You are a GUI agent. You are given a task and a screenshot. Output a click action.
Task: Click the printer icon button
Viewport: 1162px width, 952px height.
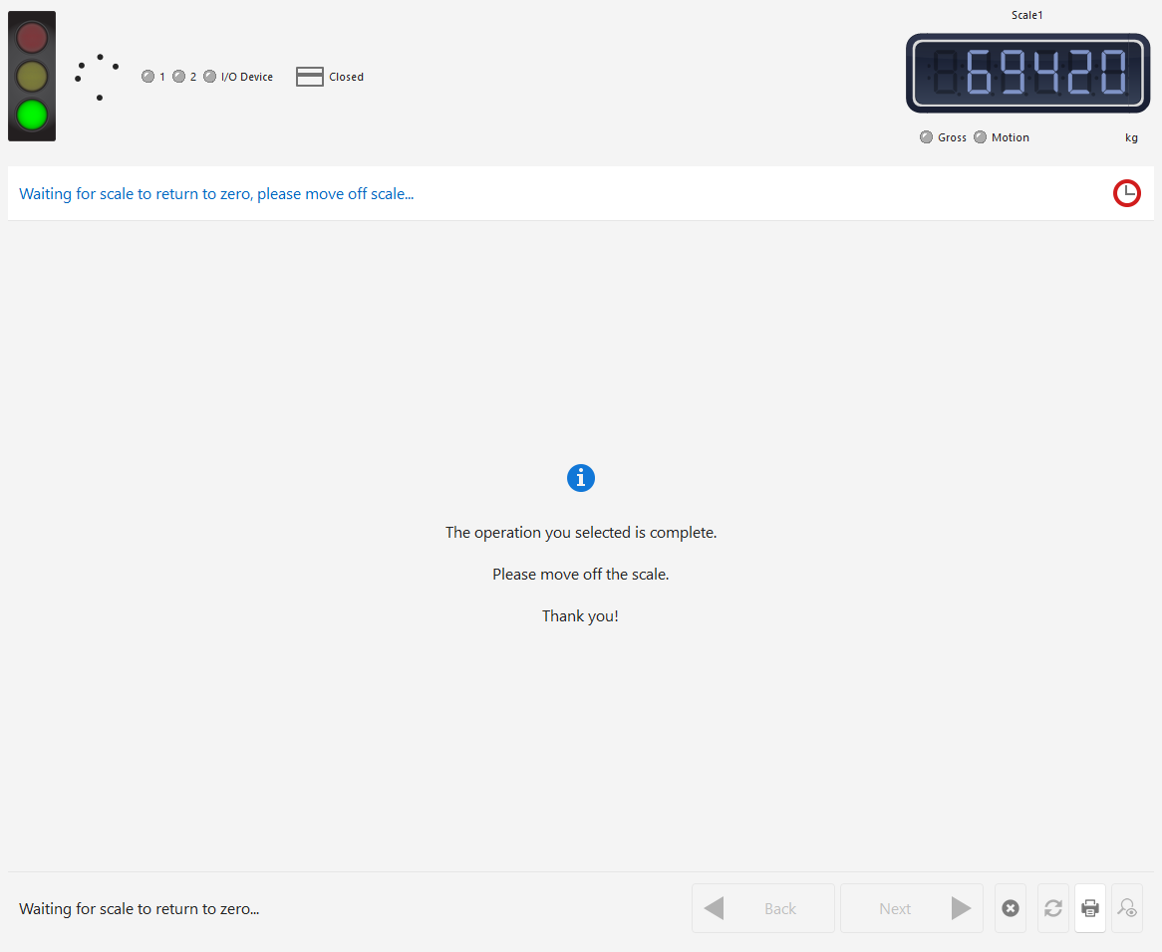click(x=1090, y=908)
